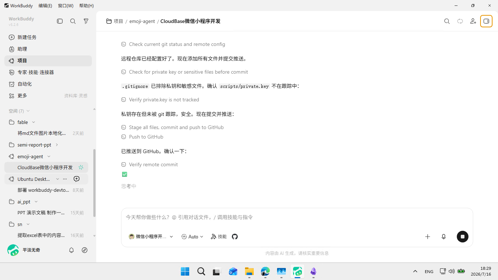Collapse the sn space chevron
Viewport: 498px width, 280px height.
[x=28, y=224]
